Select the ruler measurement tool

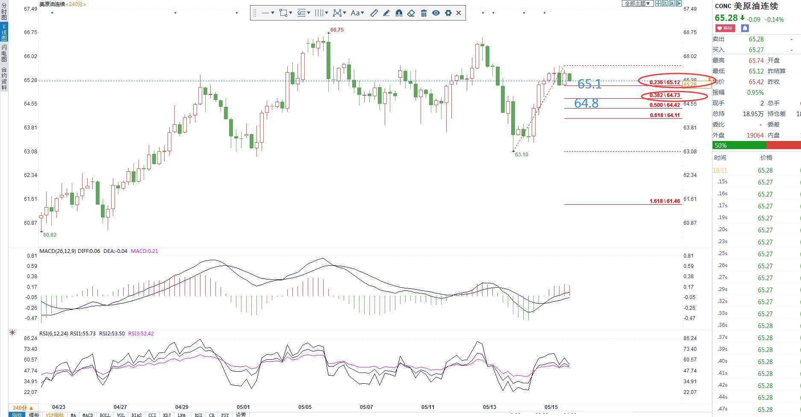pos(374,13)
